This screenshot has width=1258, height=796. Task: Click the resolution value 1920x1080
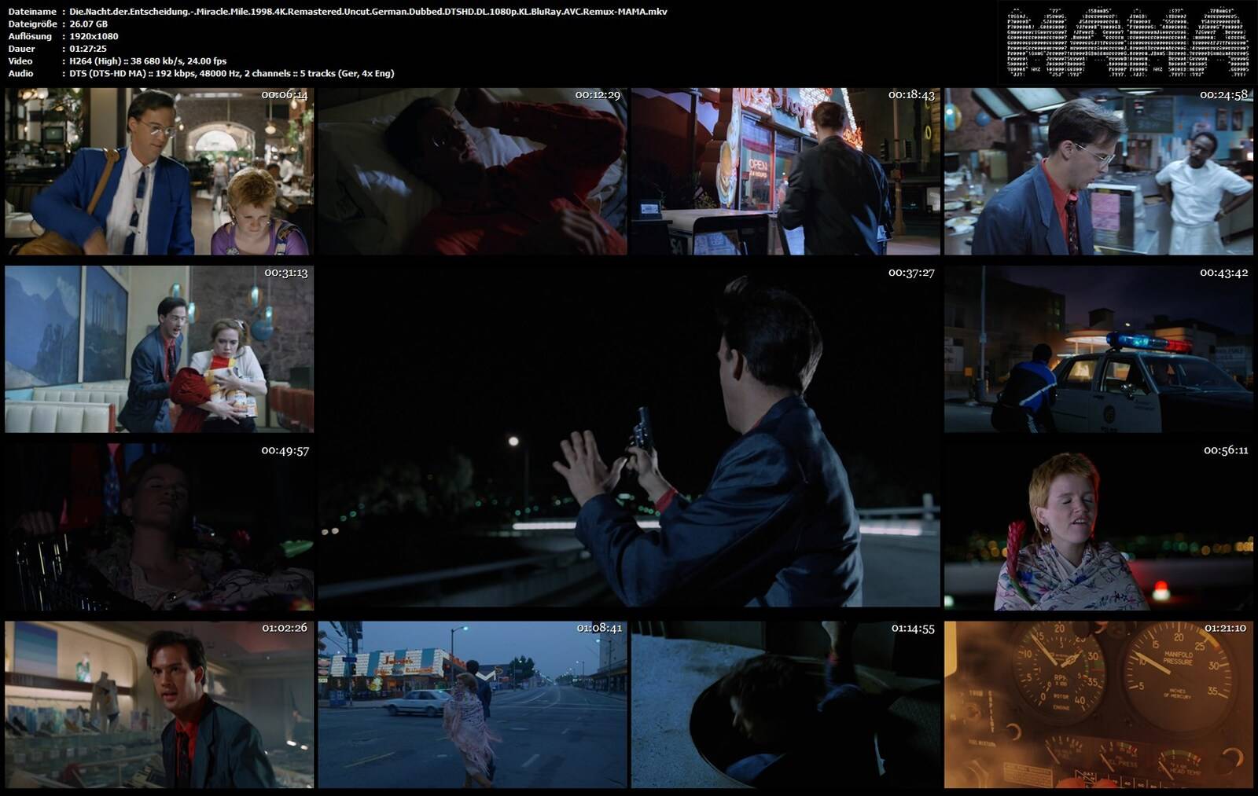[x=94, y=36]
